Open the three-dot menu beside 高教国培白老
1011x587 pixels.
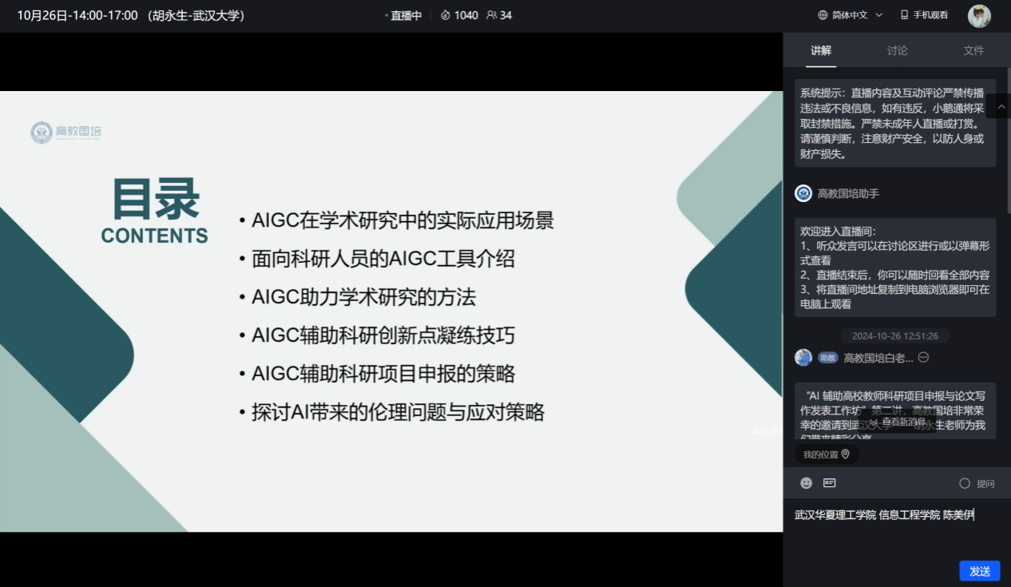[923, 358]
